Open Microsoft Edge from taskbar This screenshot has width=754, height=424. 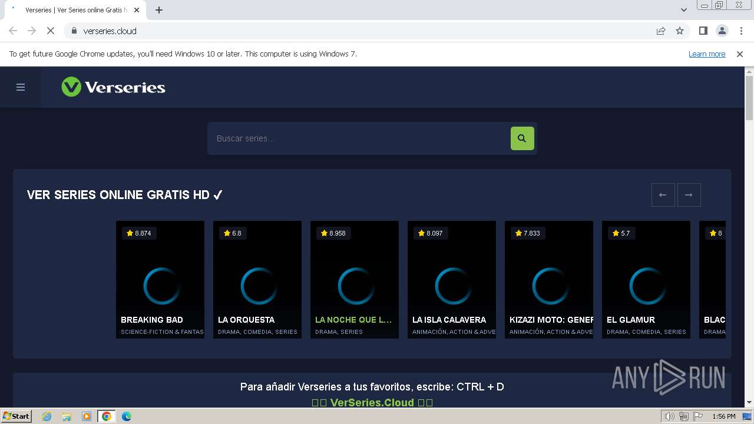tap(126, 416)
